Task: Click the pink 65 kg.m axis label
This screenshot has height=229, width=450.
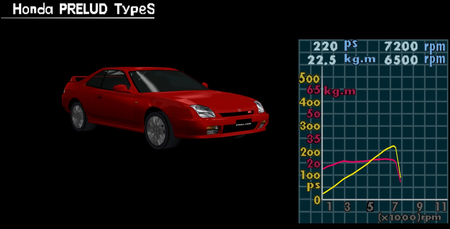Action: pos(331,91)
